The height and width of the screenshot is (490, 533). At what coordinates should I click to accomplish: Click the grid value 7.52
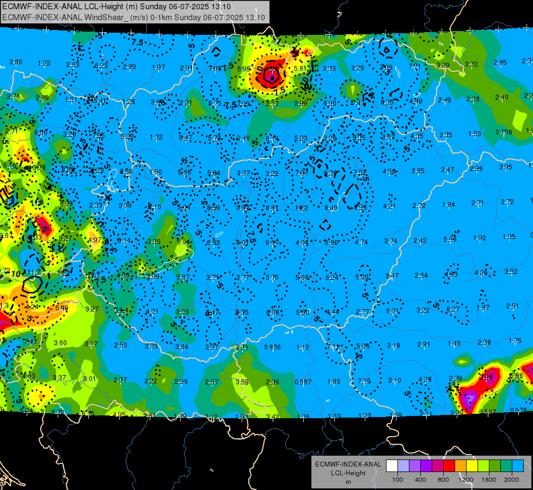click(360, 173)
